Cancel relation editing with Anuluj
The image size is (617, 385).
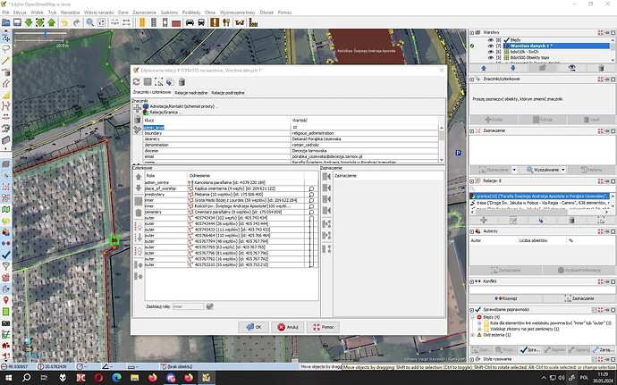pos(287,327)
